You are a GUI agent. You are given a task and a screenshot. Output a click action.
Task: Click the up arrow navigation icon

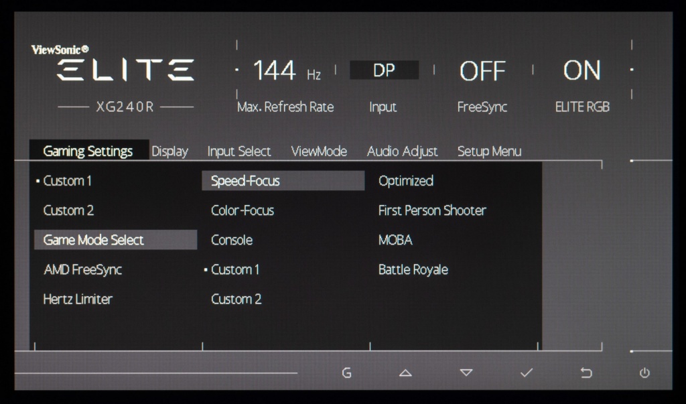click(x=405, y=373)
